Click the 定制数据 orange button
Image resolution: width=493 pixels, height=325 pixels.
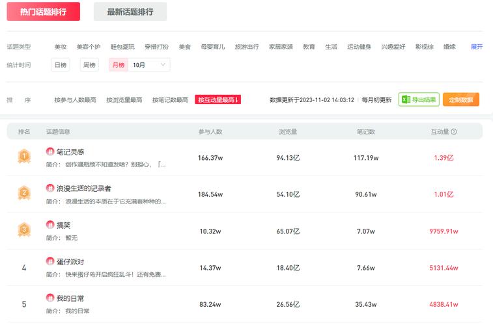pos(461,99)
